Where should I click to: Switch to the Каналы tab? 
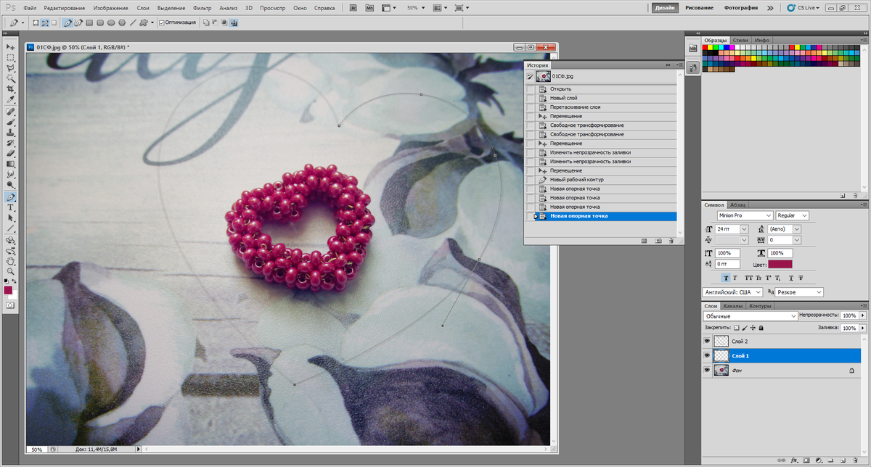pyautogui.click(x=732, y=306)
